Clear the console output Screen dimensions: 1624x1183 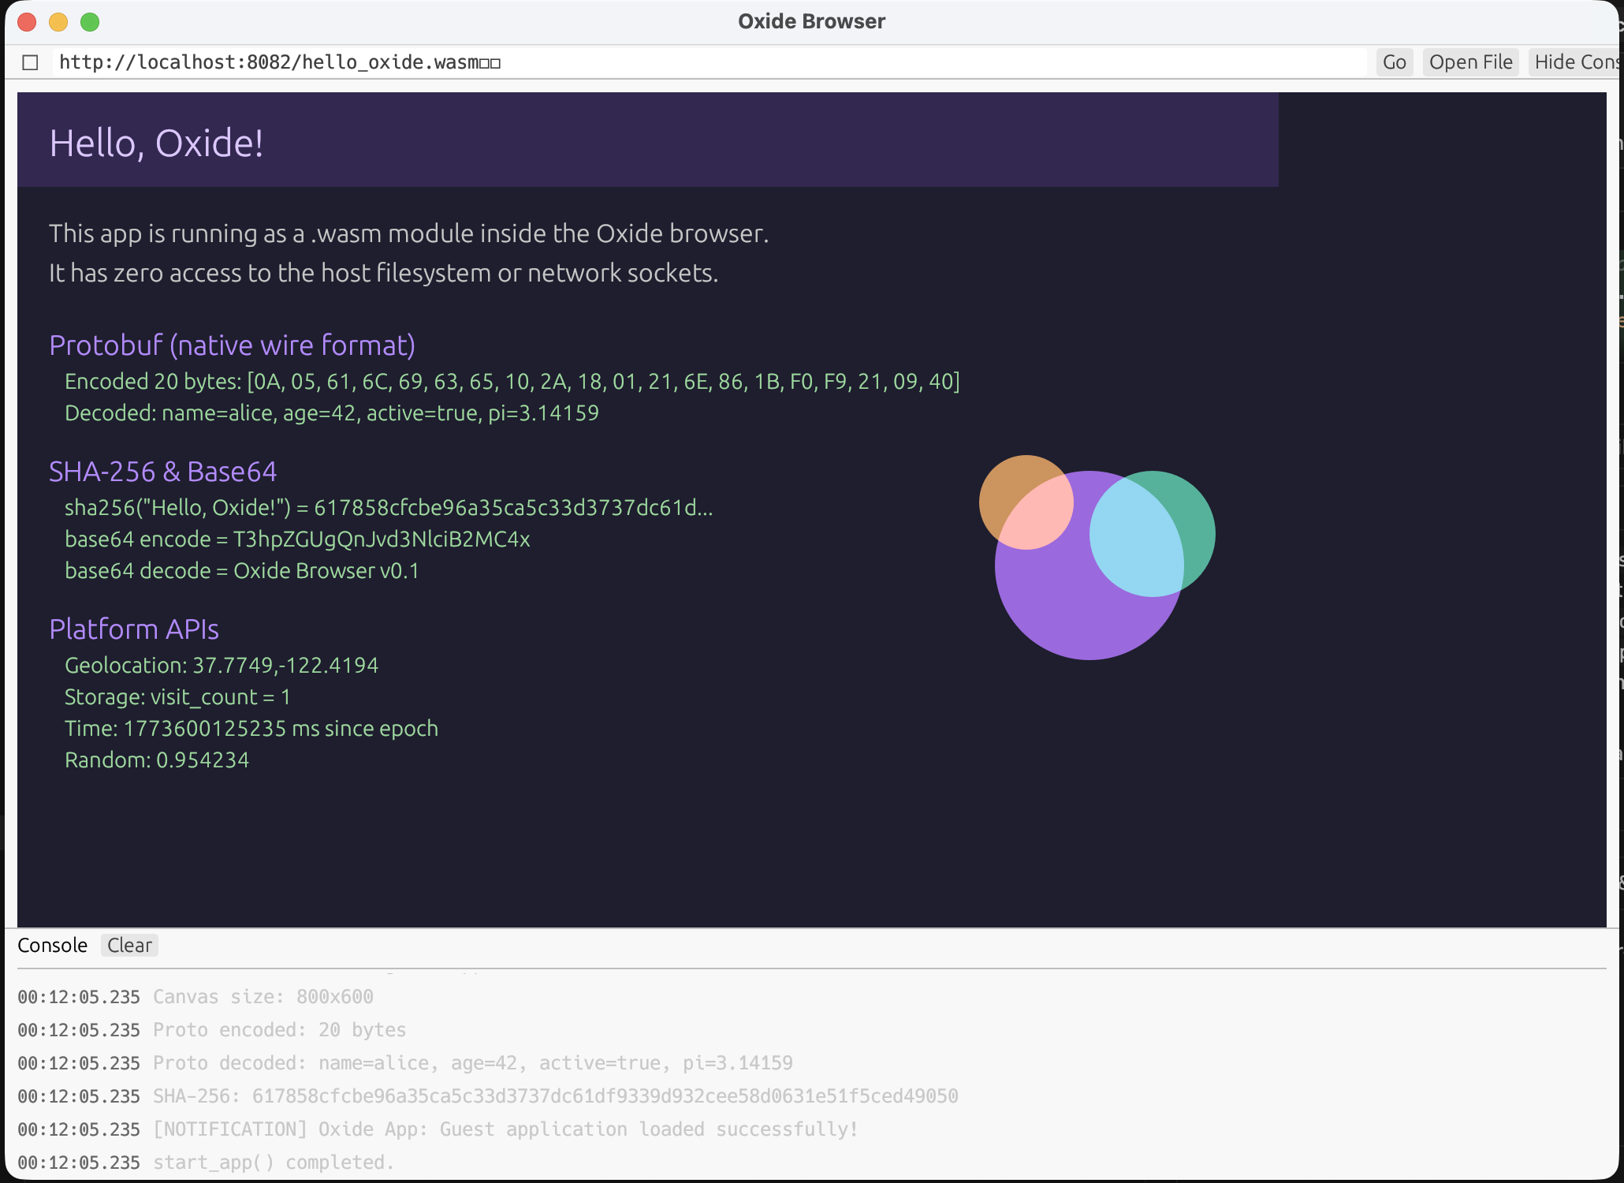[x=129, y=945]
